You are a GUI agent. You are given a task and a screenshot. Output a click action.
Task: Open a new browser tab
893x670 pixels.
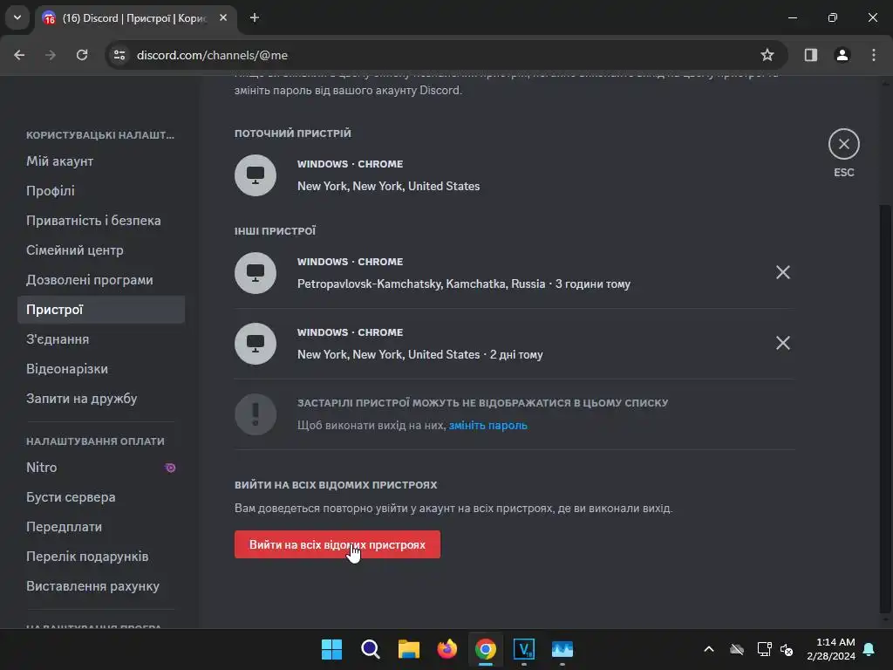255,17
